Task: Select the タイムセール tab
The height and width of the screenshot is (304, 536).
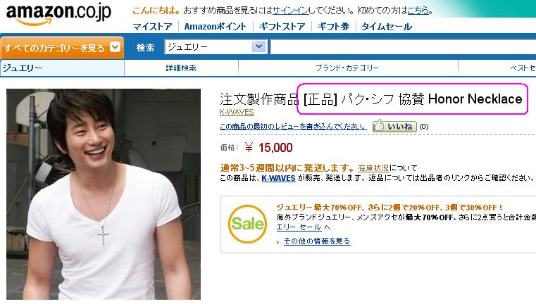Action: point(387,26)
